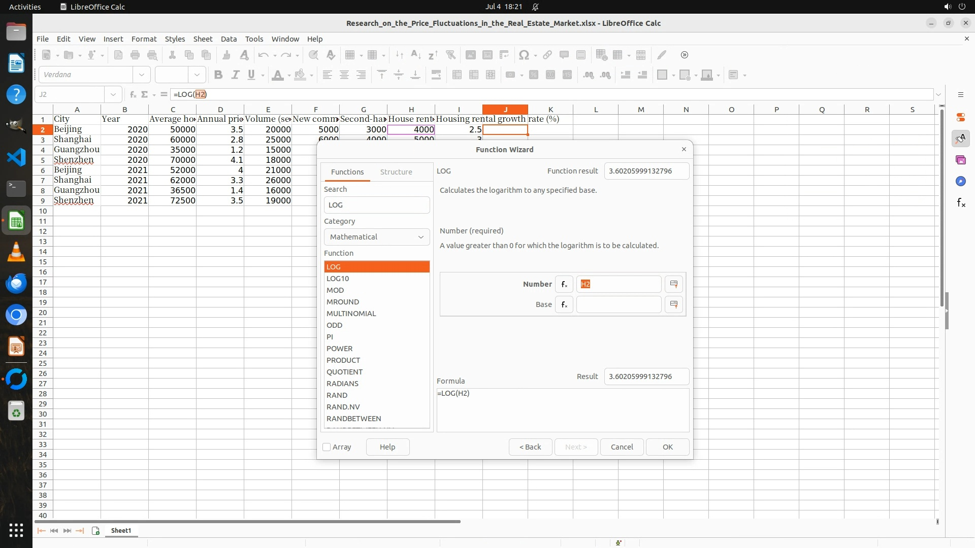Image resolution: width=975 pixels, height=548 pixels.
Task: Click the Functions deck icon in the sidebar
Action: pyautogui.click(x=961, y=203)
